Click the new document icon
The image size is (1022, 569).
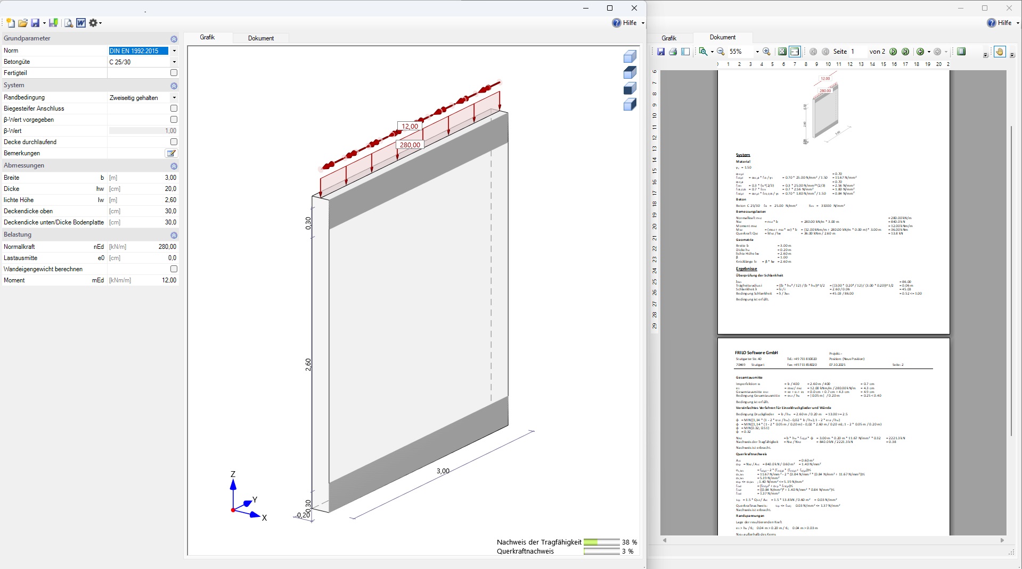(10, 23)
